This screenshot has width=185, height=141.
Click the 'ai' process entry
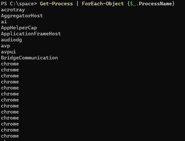4,22
